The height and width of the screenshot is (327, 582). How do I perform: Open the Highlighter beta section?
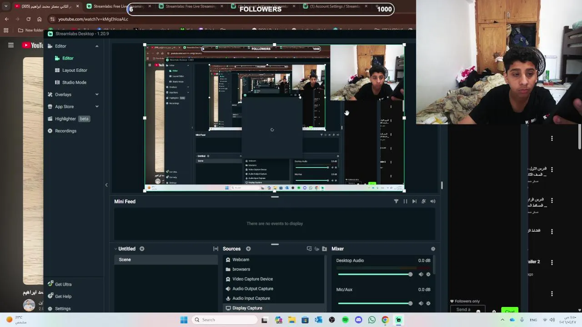pyautogui.click(x=68, y=119)
